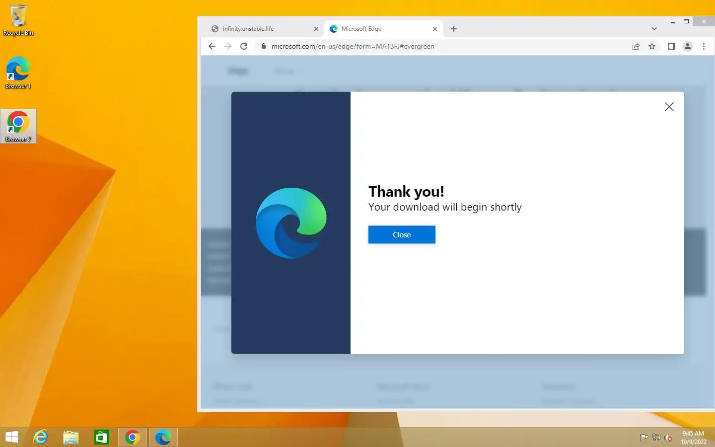Switch to the infinity.unstable.life tab
The width and height of the screenshot is (715, 447).
[x=264, y=29]
